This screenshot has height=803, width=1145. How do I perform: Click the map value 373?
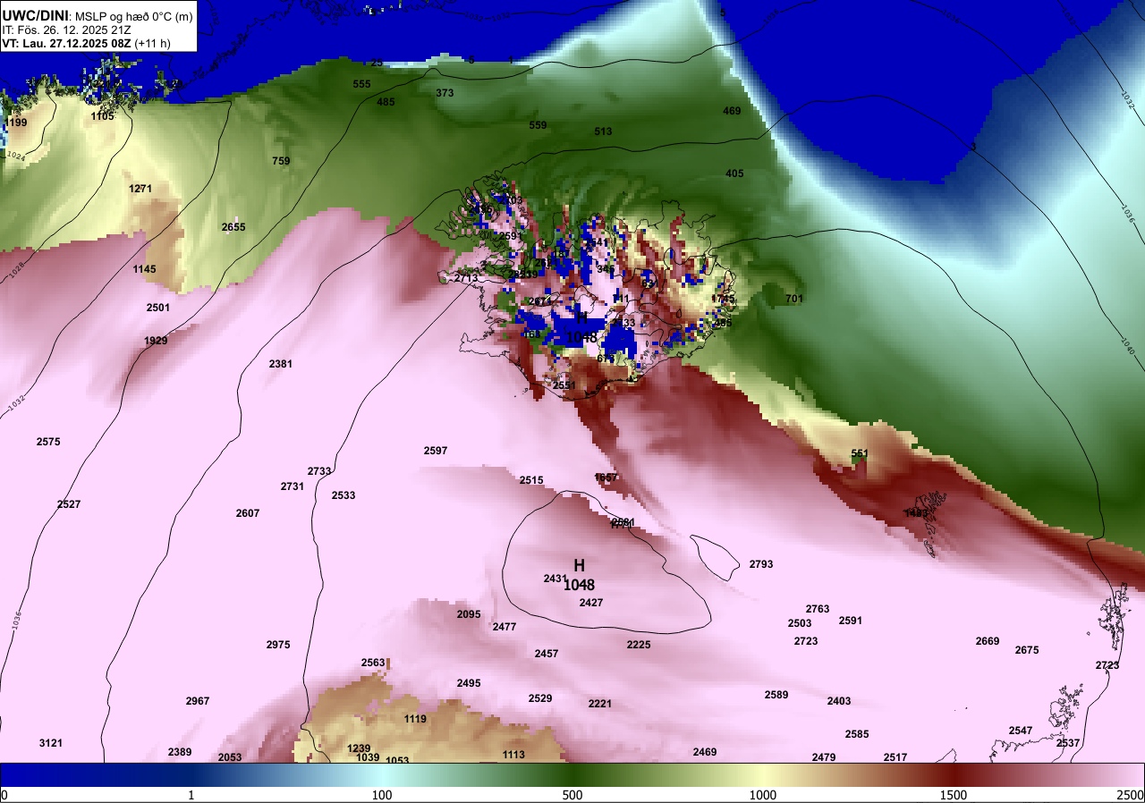[x=445, y=93]
